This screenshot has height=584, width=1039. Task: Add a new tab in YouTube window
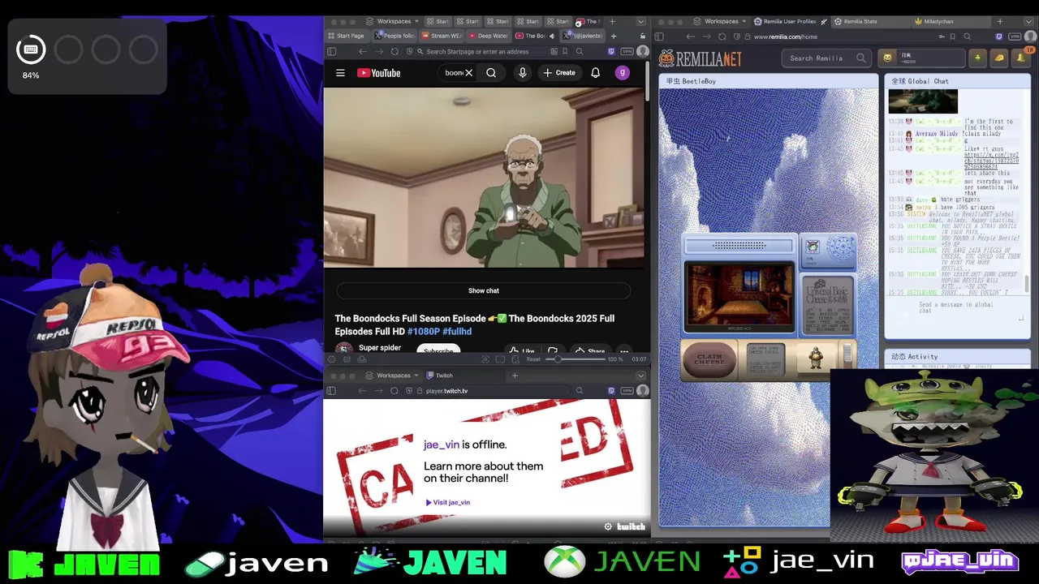tap(614, 36)
